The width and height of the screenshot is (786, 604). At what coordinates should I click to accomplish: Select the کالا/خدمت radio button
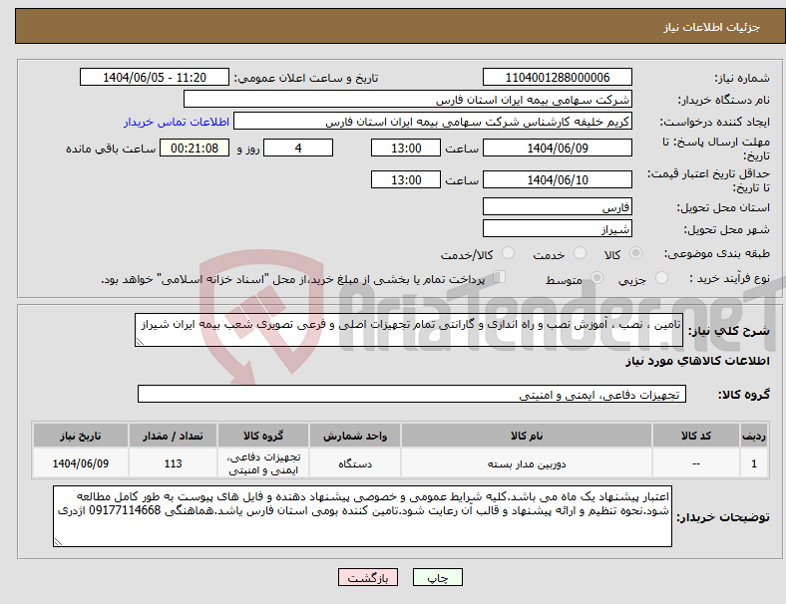pyautogui.click(x=508, y=253)
